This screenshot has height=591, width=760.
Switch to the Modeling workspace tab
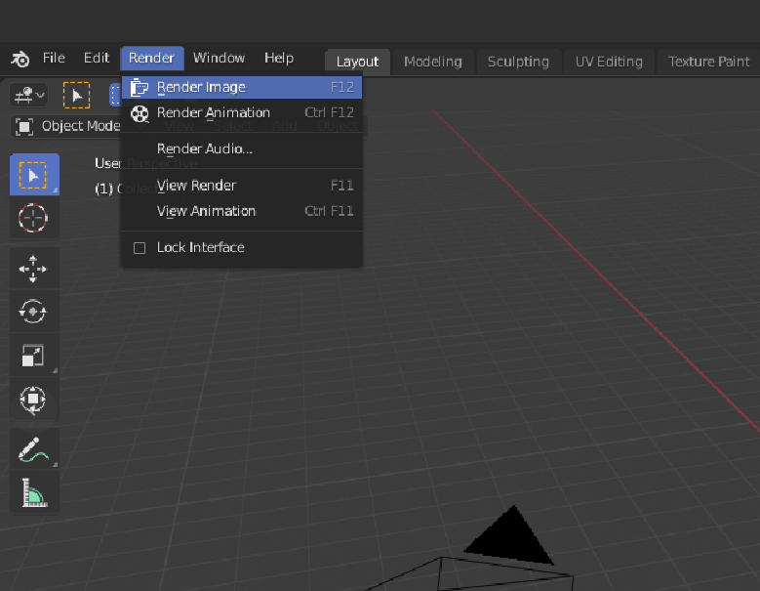(433, 62)
